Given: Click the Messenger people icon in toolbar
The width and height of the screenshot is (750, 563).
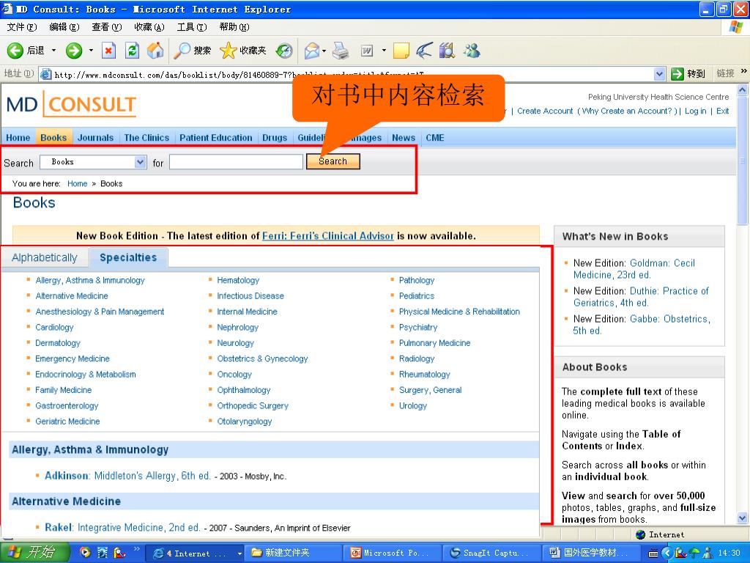Looking at the screenshot, I should [472, 51].
